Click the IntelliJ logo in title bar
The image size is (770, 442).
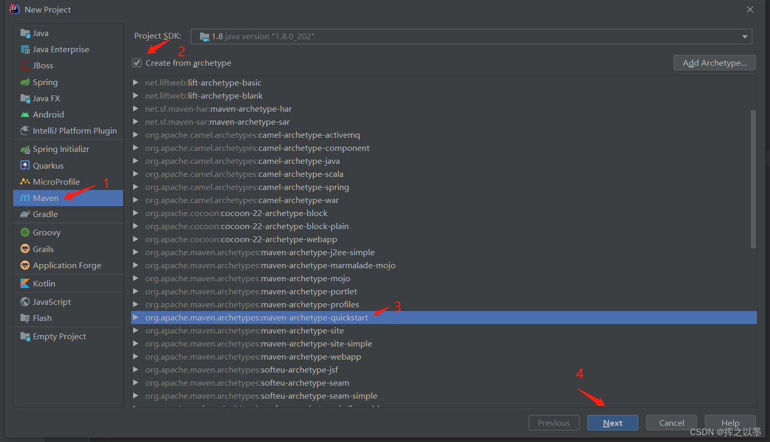click(14, 9)
